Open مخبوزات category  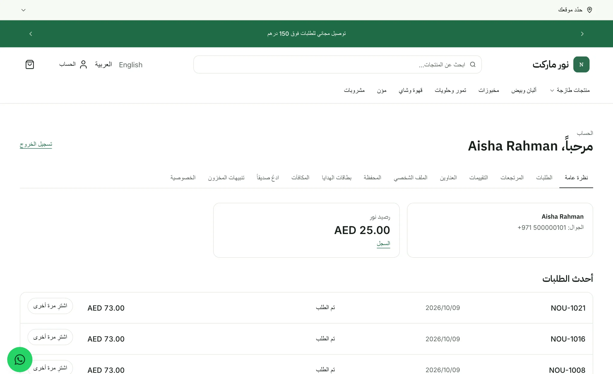pos(489,90)
